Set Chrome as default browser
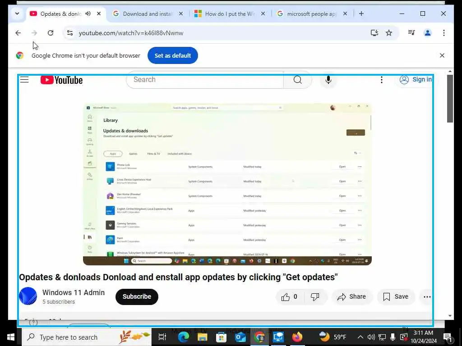Screen dimensions: 462x346 (x=173, y=55)
